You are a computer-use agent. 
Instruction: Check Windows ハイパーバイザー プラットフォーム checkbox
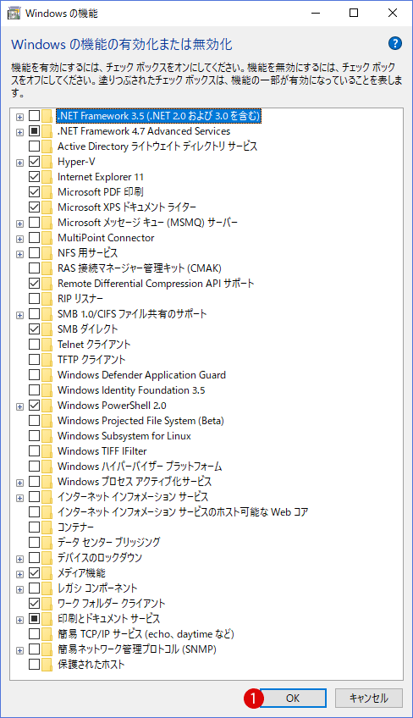[34, 467]
